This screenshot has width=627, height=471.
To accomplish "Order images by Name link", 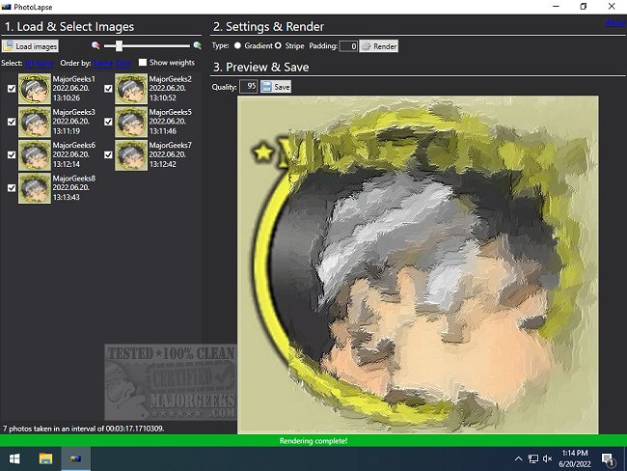I will pos(103,64).
